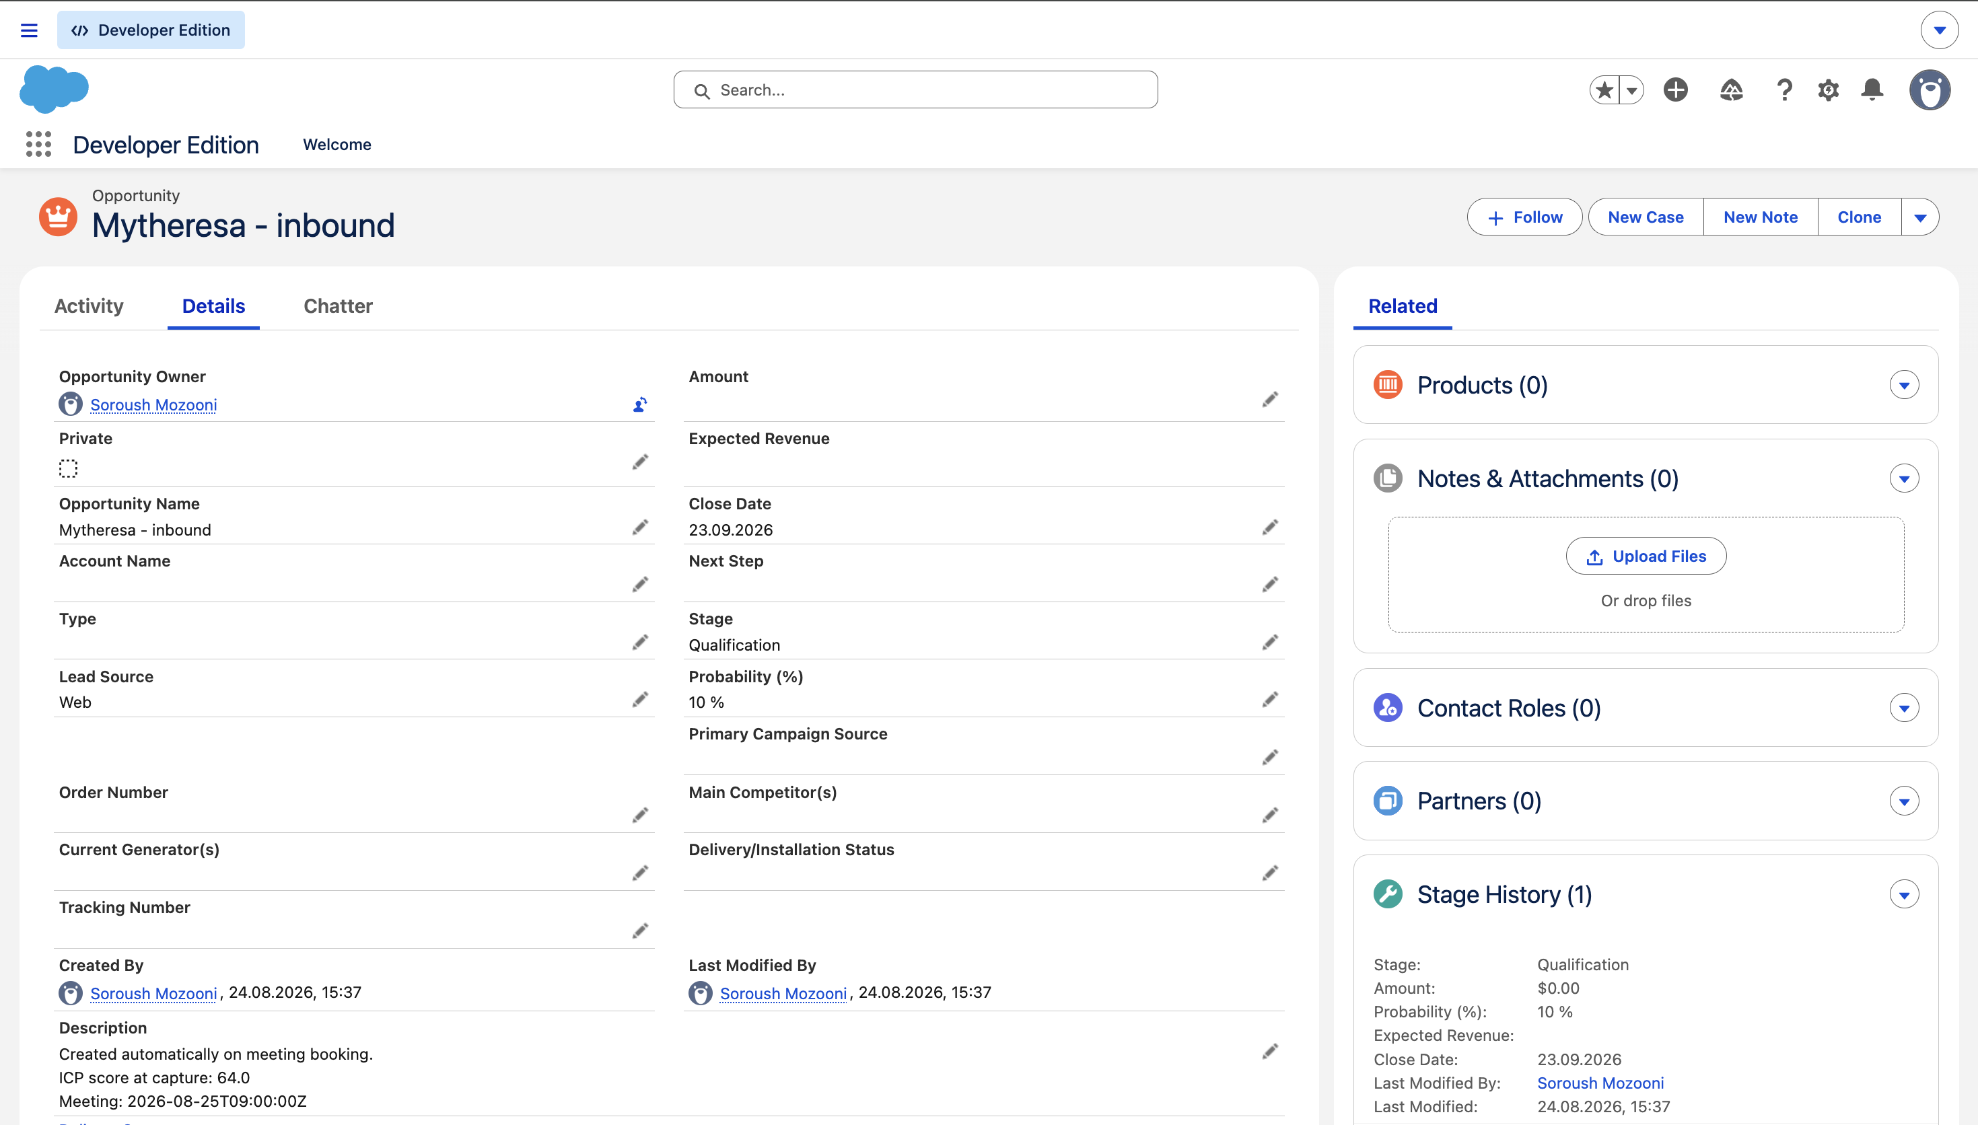Edit the Description field pencil
The image size is (1978, 1125).
pos(1270,1051)
